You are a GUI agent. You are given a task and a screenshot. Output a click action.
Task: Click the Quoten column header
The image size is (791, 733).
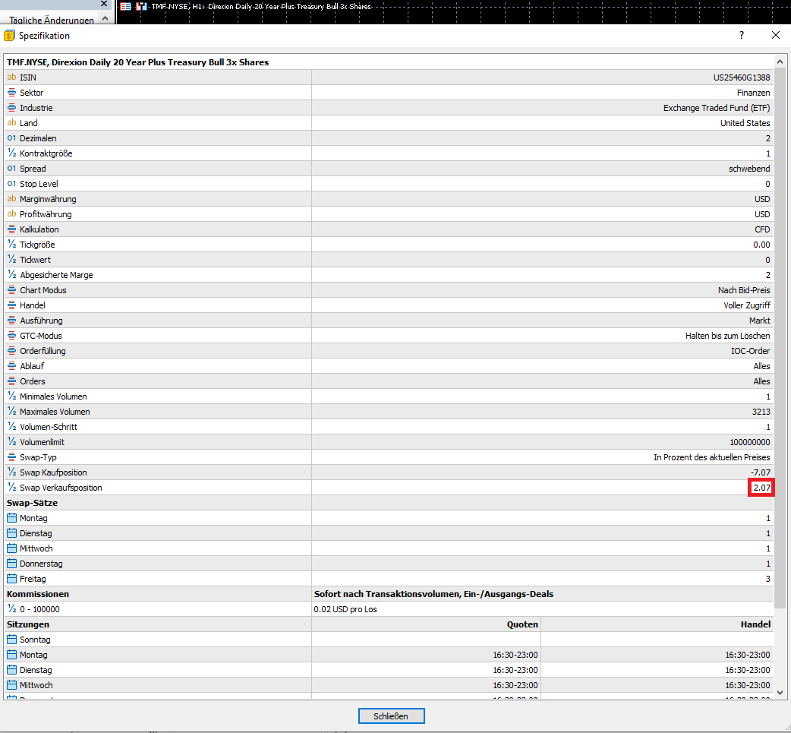pyautogui.click(x=522, y=624)
